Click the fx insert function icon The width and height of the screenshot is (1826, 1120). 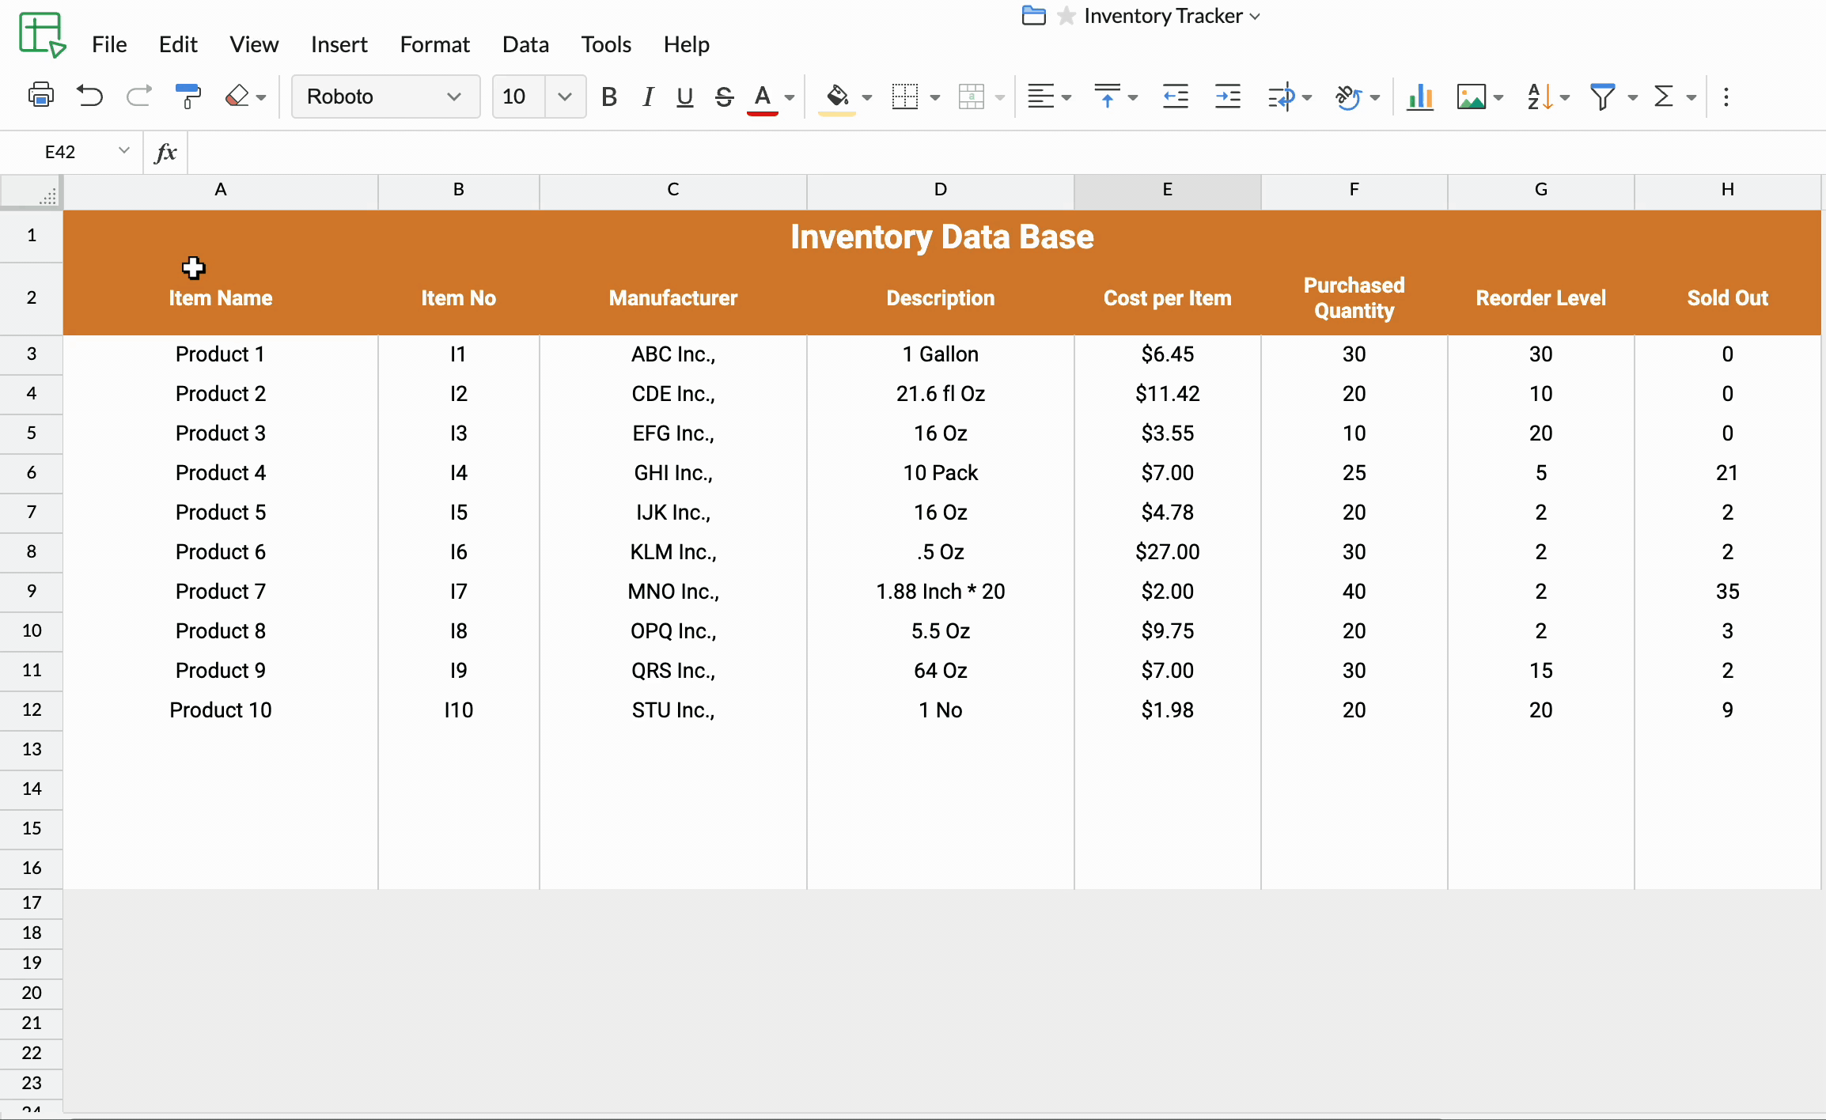pyautogui.click(x=165, y=152)
